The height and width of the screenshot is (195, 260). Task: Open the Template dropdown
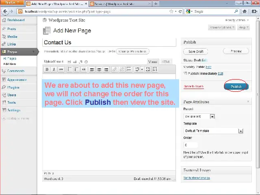pos(240,131)
